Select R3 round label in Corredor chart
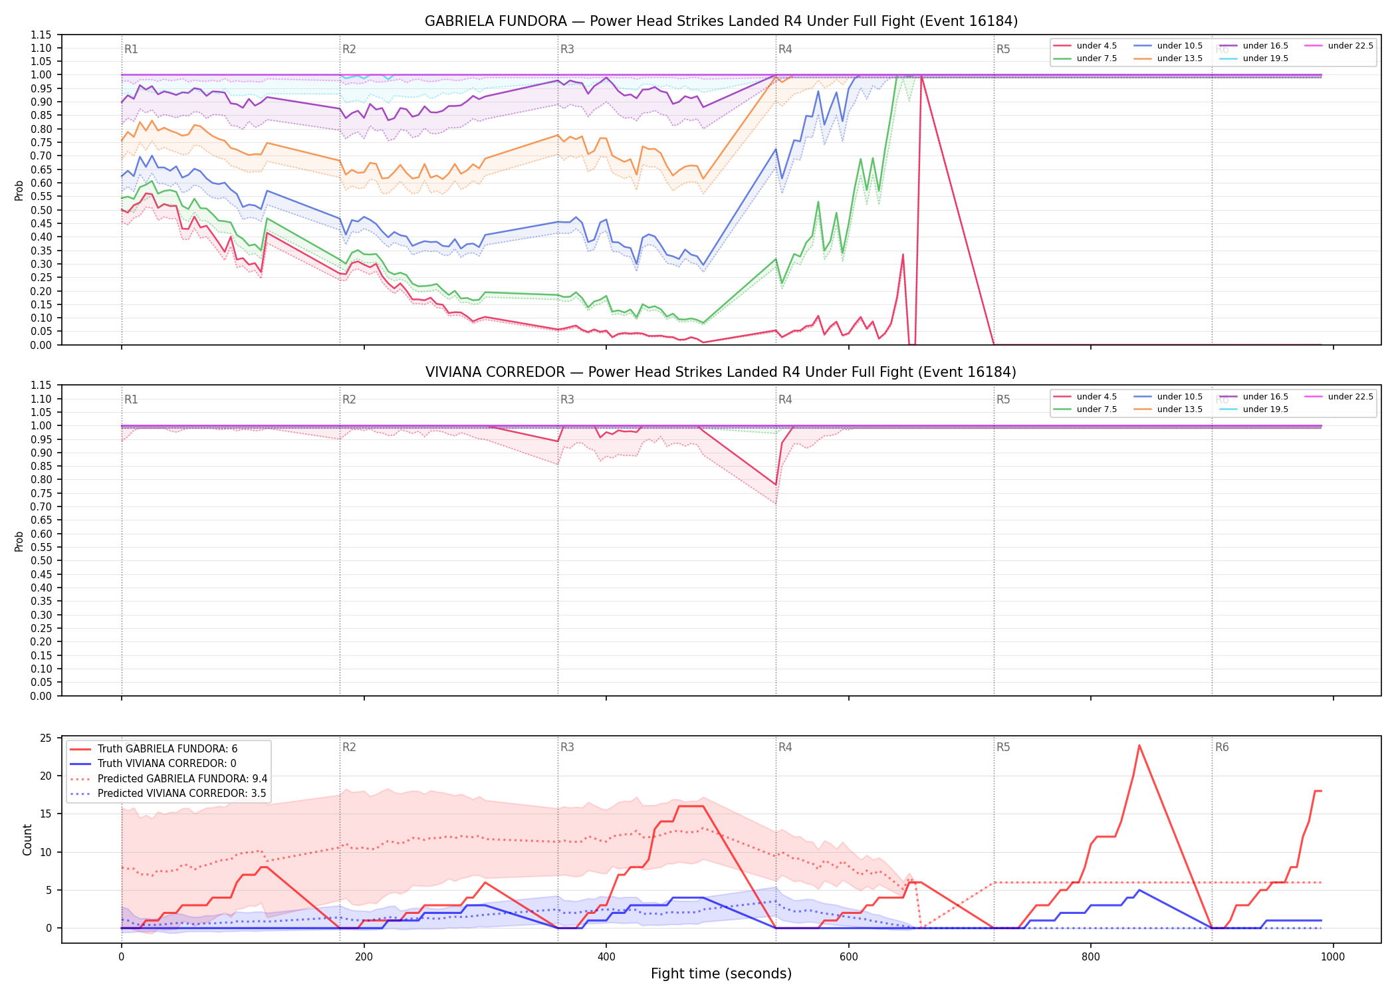Viewport: 1396px width, 997px height. (567, 399)
